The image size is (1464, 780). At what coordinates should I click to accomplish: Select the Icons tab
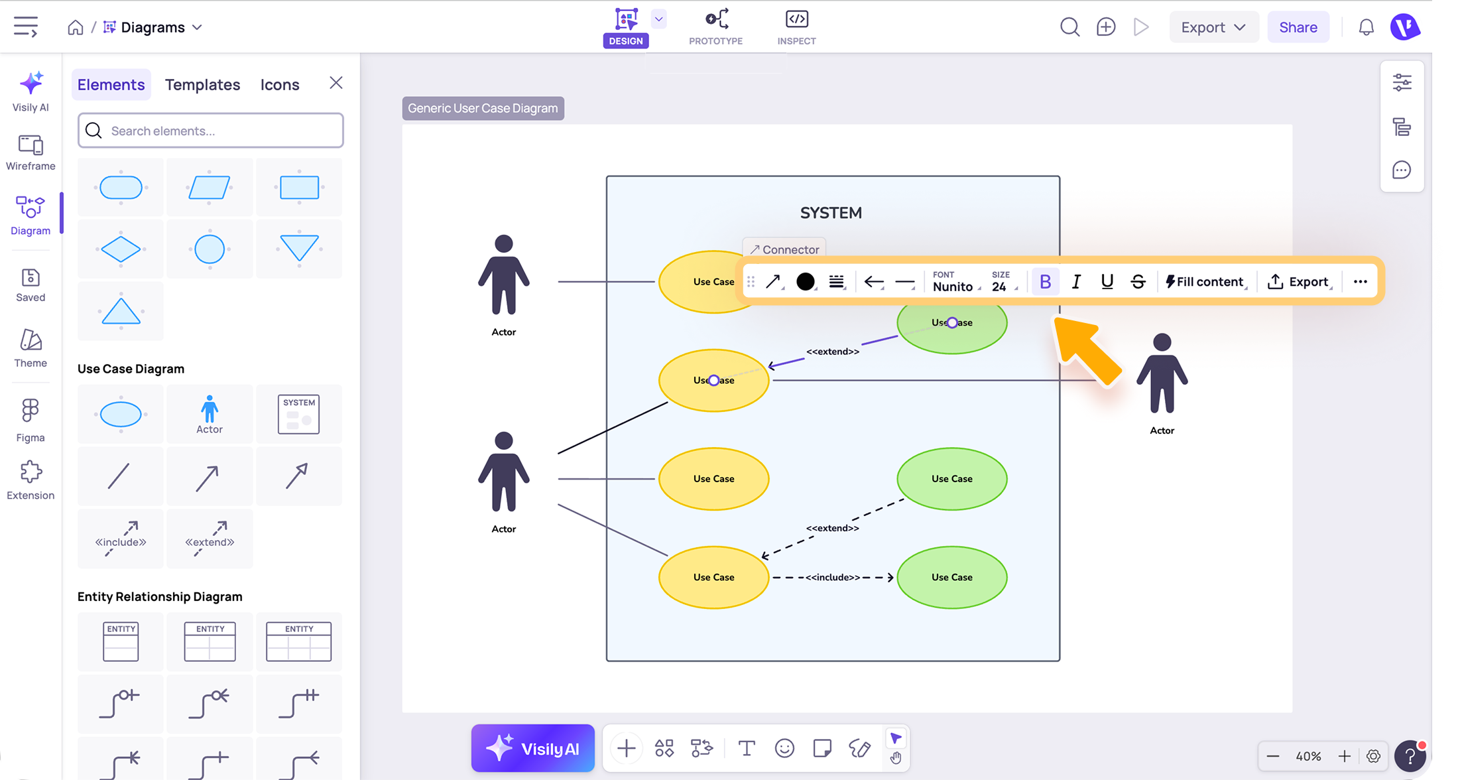(x=279, y=84)
